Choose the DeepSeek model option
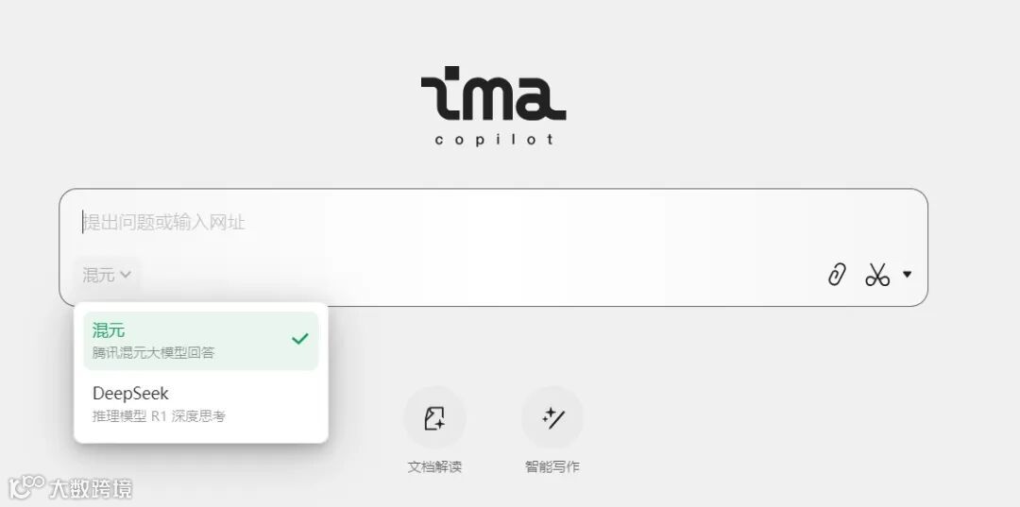 [201, 404]
